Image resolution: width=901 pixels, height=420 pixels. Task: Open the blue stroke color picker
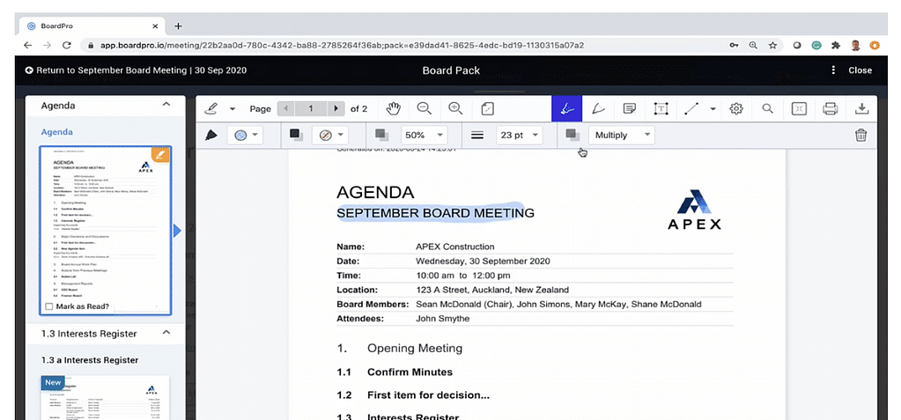pyautogui.click(x=244, y=135)
